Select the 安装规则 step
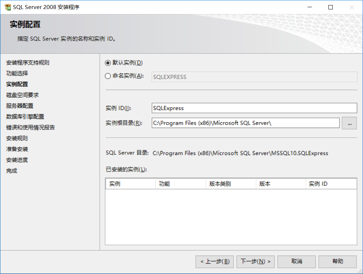The height and width of the screenshot is (274, 363). pyautogui.click(x=17, y=138)
